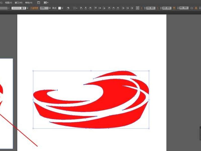Open the Align To options dropdown

[75, 8]
